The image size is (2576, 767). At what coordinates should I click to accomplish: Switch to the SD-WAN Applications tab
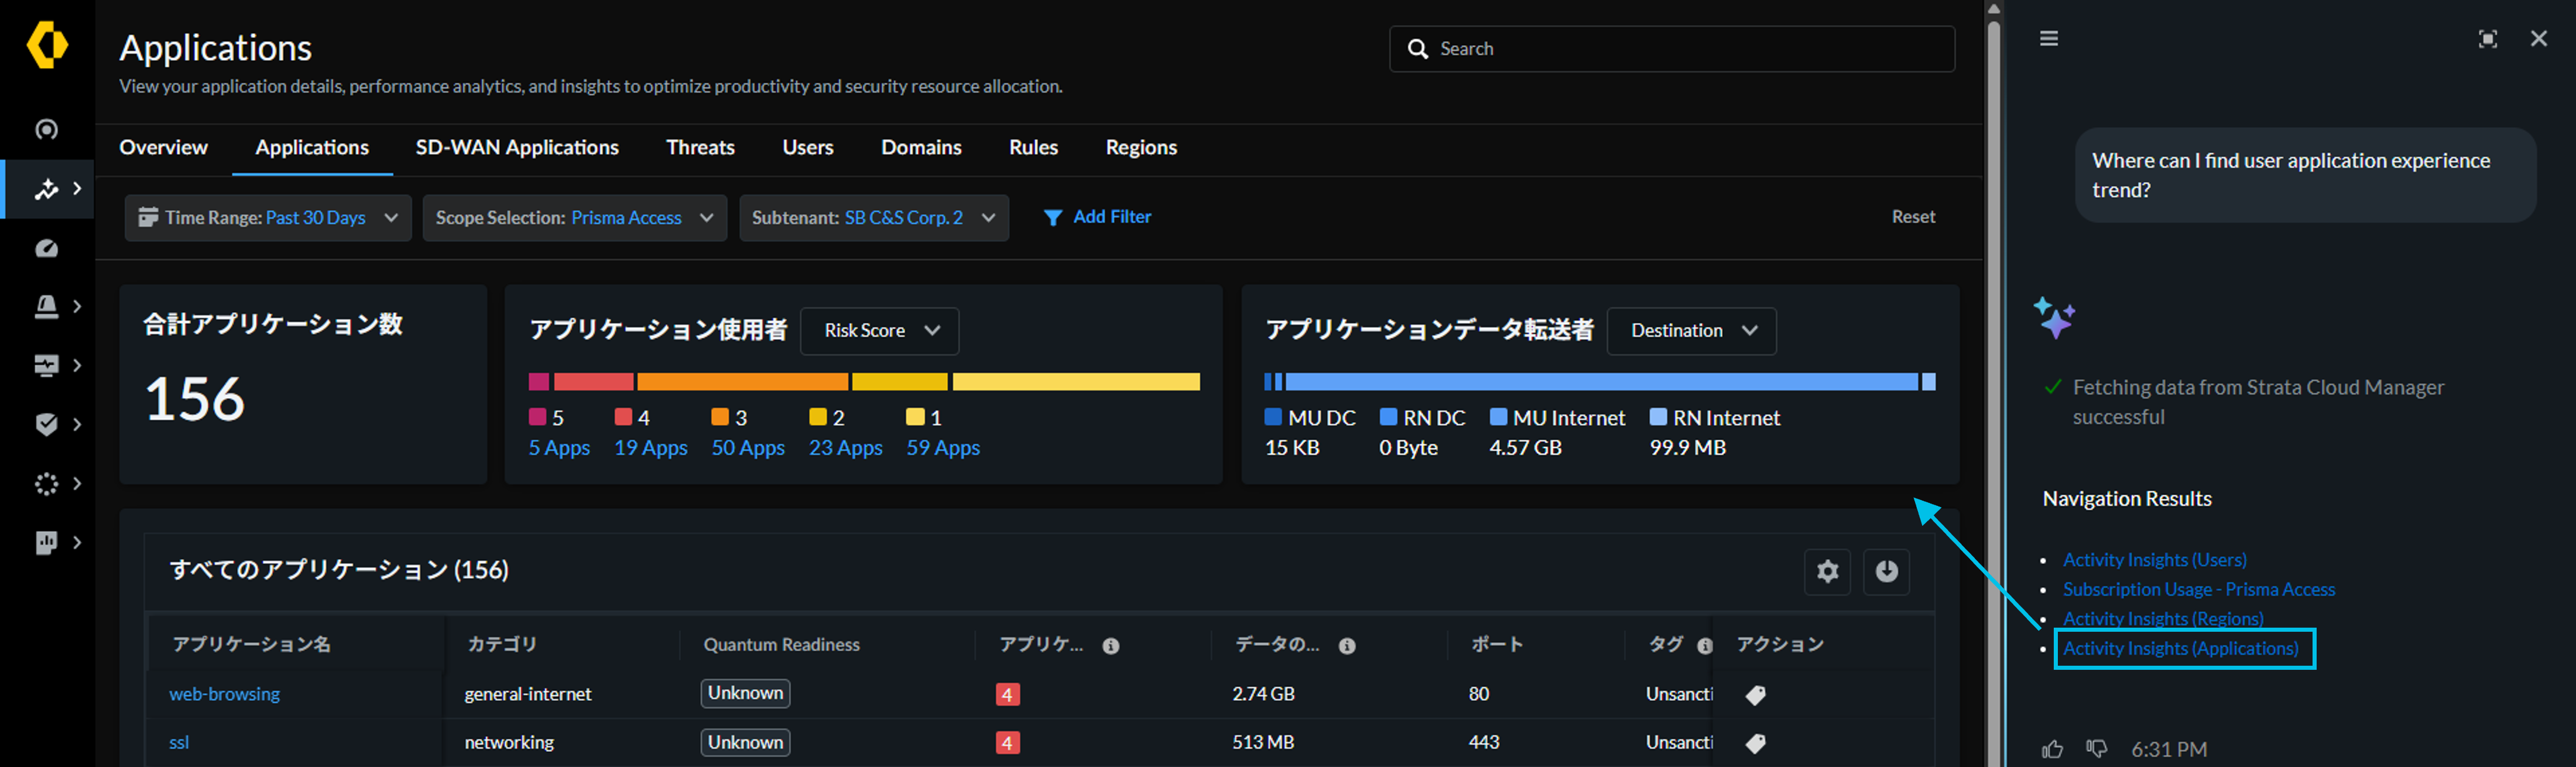(517, 148)
